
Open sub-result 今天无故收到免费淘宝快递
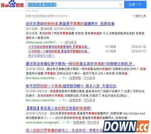coord(59,47)
